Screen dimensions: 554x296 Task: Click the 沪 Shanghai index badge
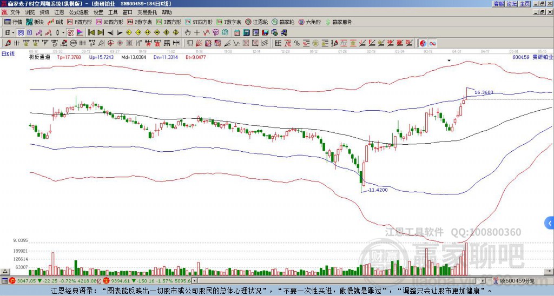pos(12,281)
